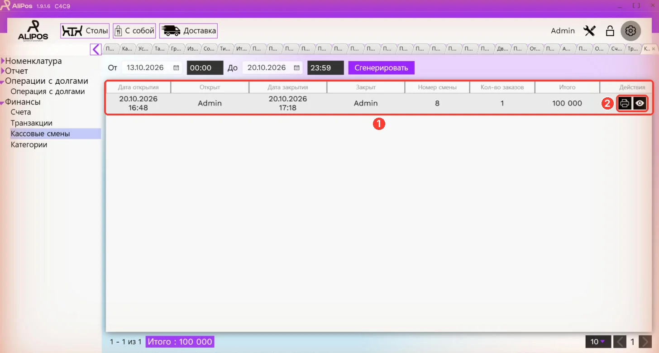Open the page size dropdown showing 10
Viewport: 659px width, 353px height.
pyautogui.click(x=598, y=342)
